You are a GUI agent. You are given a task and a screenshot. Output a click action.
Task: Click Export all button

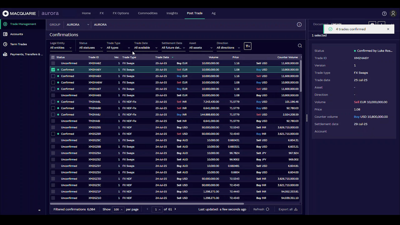288,209
